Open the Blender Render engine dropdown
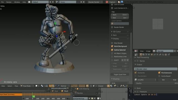Screen dimensions: 178x100 (x=95, y=2)
